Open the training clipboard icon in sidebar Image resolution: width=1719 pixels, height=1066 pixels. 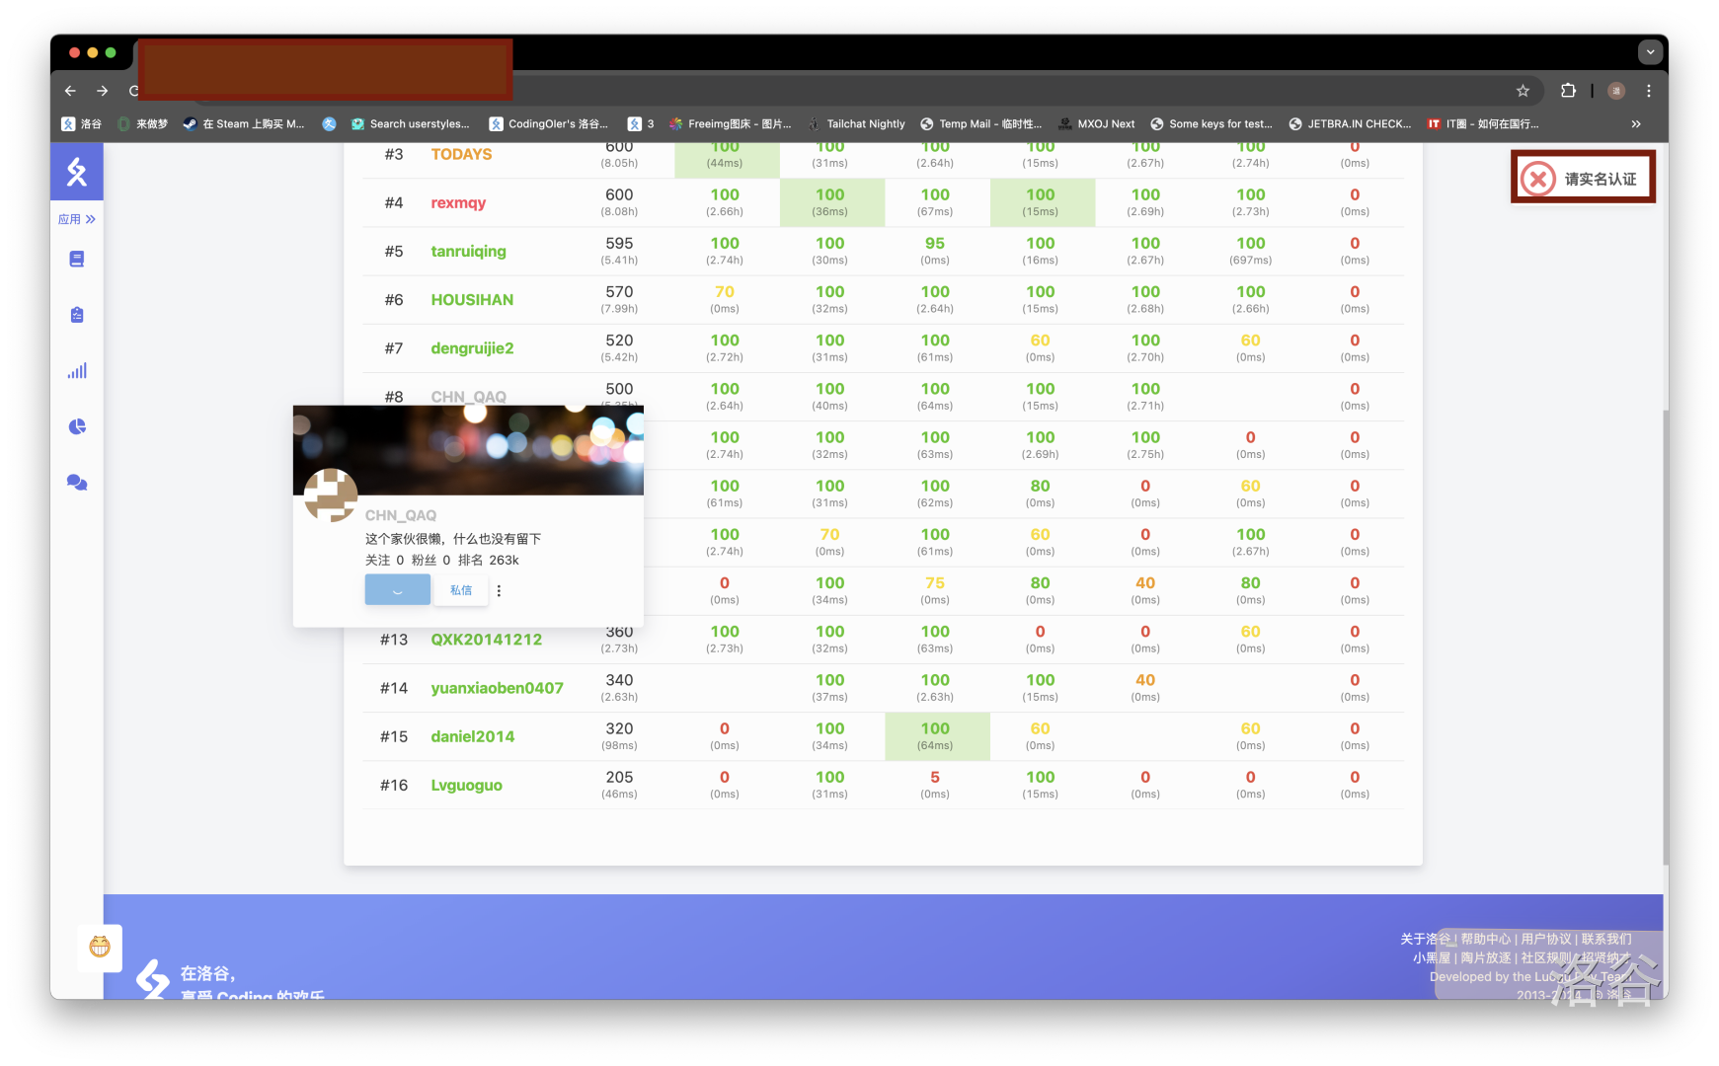click(x=77, y=315)
